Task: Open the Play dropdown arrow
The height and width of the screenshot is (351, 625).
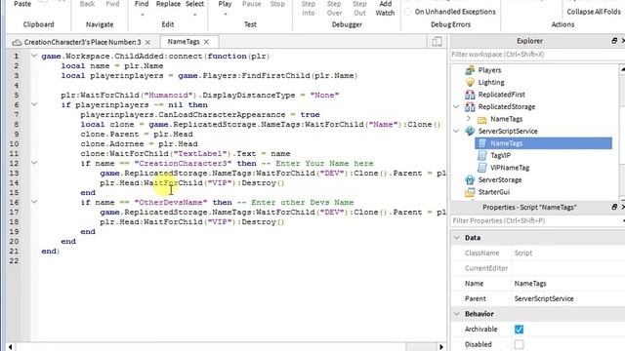Action: [226, 15]
